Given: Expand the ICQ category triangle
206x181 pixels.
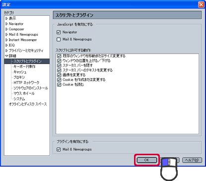Looking at the screenshot, I should coord(6,45).
